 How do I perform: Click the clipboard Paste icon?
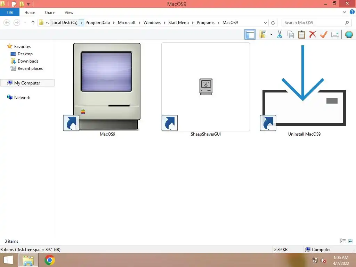(x=301, y=34)
